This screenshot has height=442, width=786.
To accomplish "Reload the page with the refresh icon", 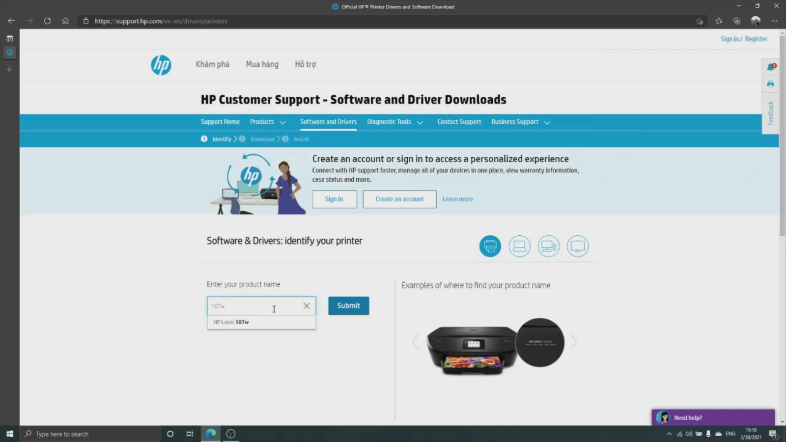I will (47, 21).
